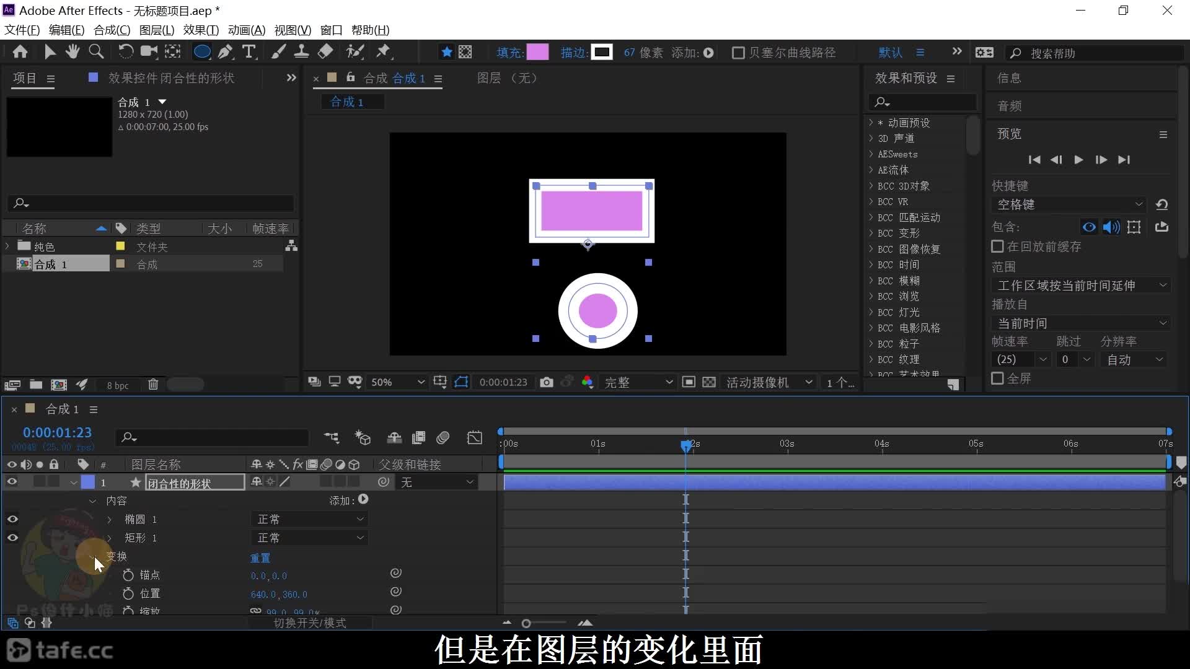Play the preview
Screen dimensions: 1190x669
(x=1078, y=160)
